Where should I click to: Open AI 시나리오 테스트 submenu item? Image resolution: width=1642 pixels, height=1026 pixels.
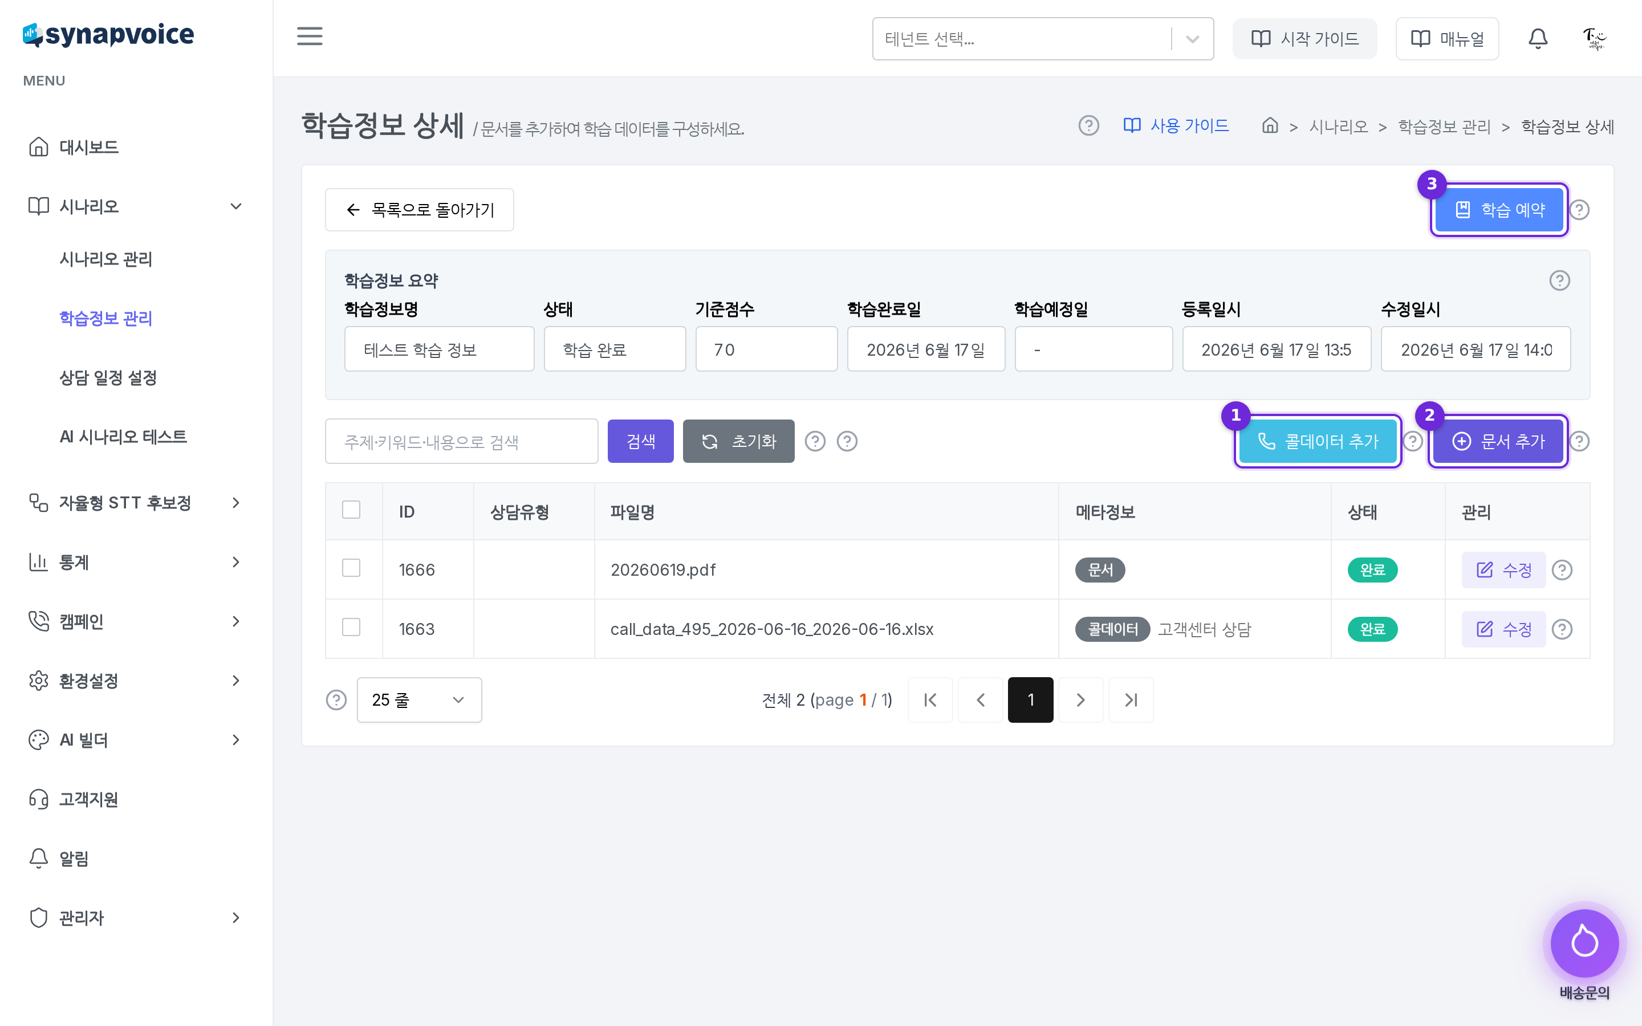(123, 437)
